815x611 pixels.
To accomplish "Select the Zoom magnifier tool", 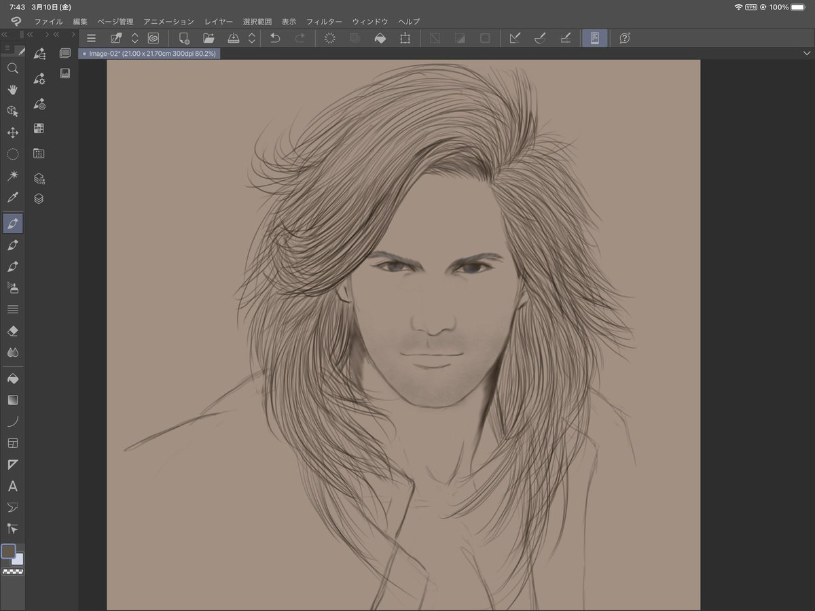I will [12, 68].
